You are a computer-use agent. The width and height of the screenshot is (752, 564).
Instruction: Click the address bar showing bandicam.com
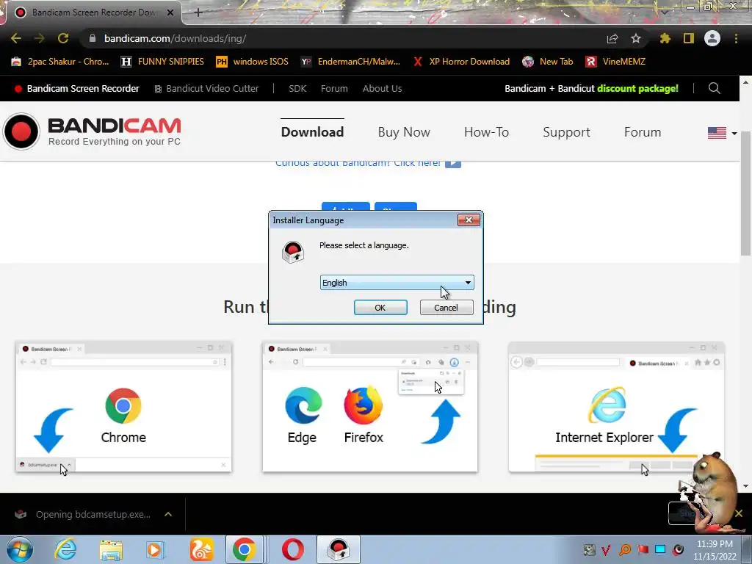(345, 38)
